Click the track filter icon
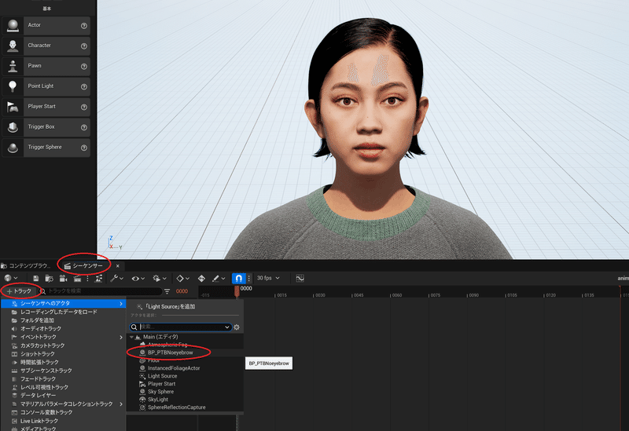629x431 pixels. (167, 291)
